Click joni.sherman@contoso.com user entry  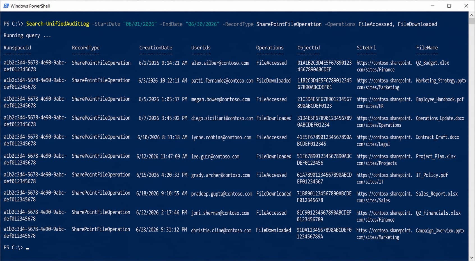220,213
